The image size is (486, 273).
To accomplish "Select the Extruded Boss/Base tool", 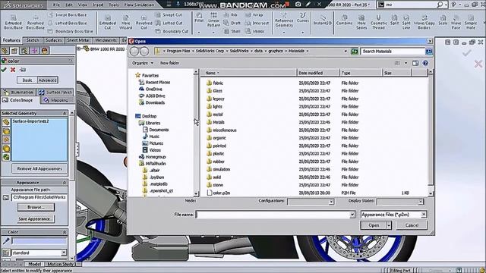I will pyautogui.click(x=14, y=22).
